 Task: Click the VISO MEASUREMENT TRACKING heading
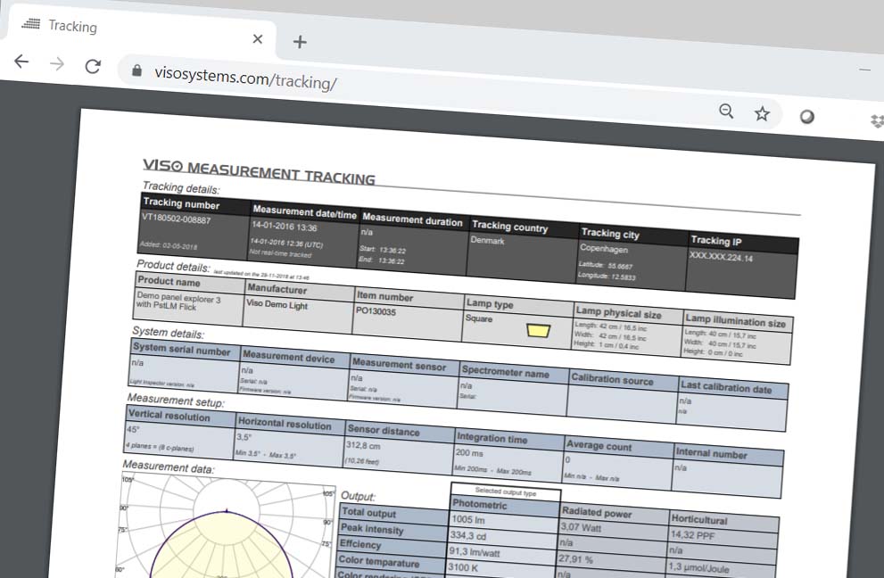click(259, 171)
